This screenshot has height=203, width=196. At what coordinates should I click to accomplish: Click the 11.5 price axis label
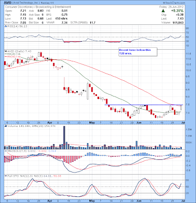[x=188, y=54]
